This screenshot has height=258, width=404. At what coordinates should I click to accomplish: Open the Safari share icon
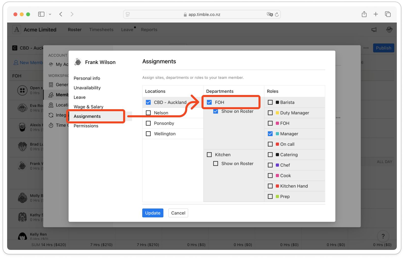pyautogui.click(x=364, y=14)
